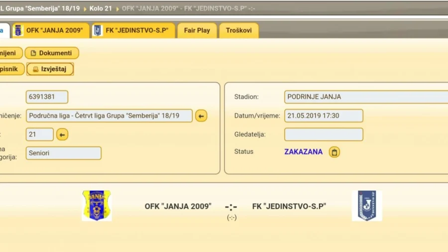This screenshot has height=252, width=448.
Task: Open the FK "JEDINSTVO-S.P" tab
Action: (x=133, y=30)
